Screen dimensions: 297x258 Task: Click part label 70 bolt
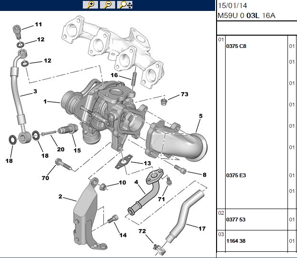45,178
